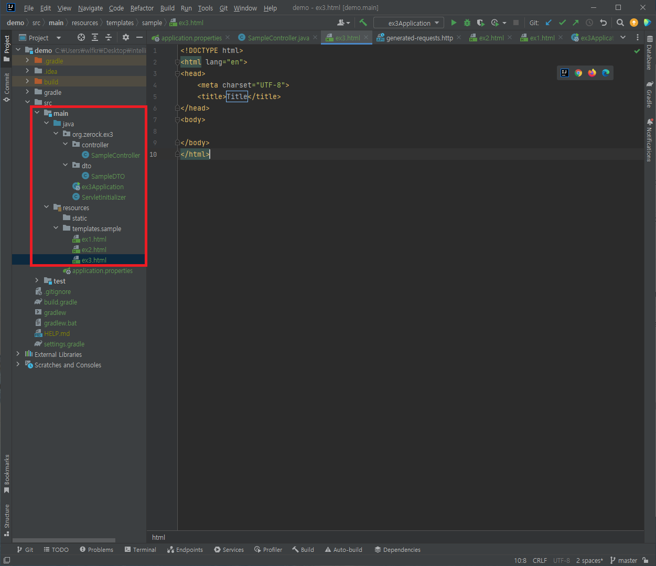Open ex3.html in Chrome browser
This screenshot has height=566, width=656.
(x=578, y=73)
